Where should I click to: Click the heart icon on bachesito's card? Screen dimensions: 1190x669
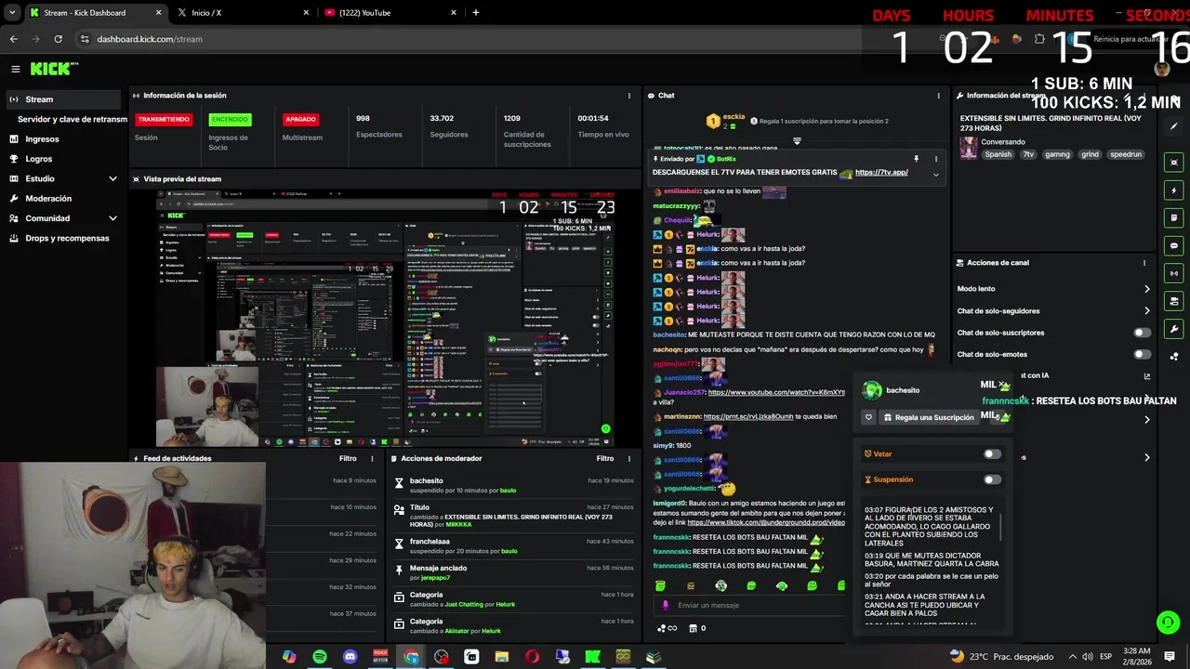click(868, 417)
